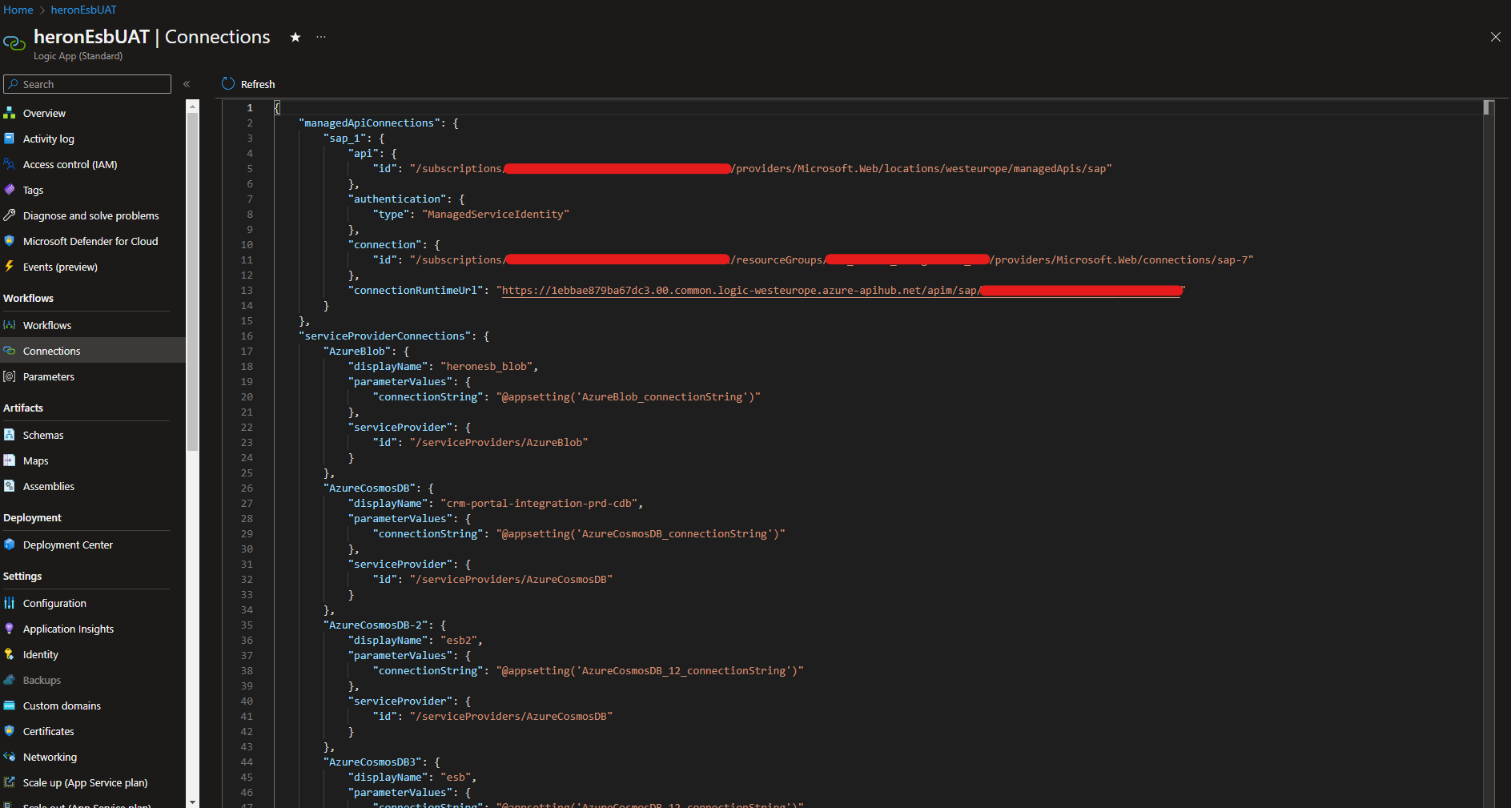This screenshot has height=808, width=1511.
Task: Open Microsoft Defender for Cloud label
Action: coord(90,241)
